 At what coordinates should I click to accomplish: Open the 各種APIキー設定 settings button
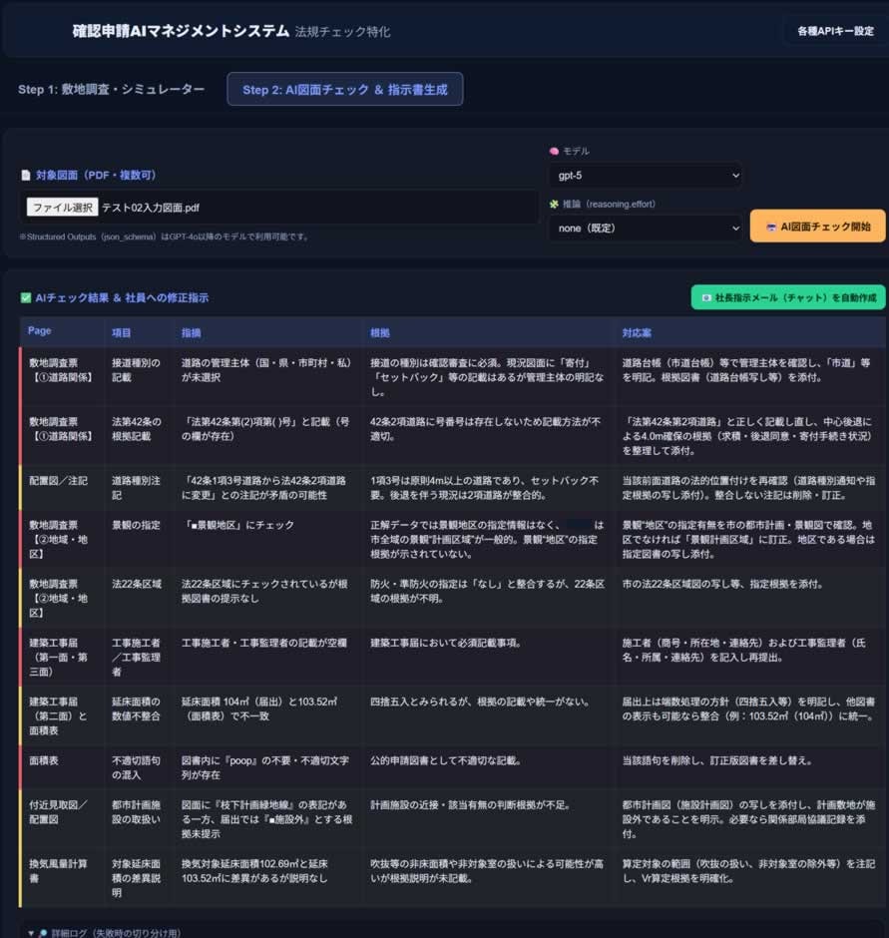tap(835, 31)
